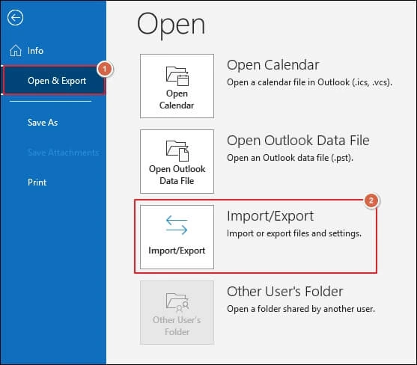
Task: Open the Print page
Action: [37, 182]
